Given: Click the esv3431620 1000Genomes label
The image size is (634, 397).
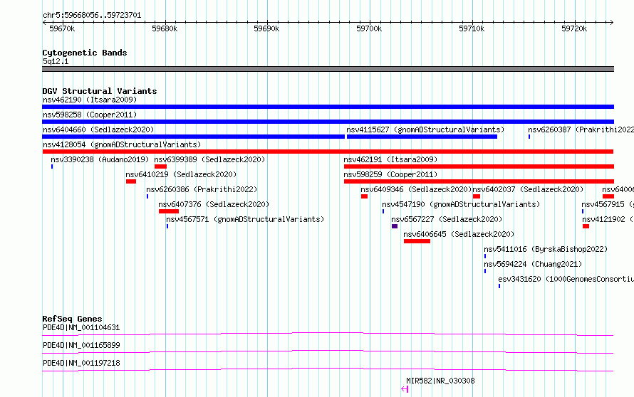Looking at the screenshot, I should click(566, 279).
